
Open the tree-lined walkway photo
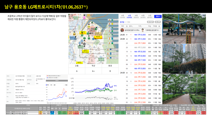(x=184, y=89)
